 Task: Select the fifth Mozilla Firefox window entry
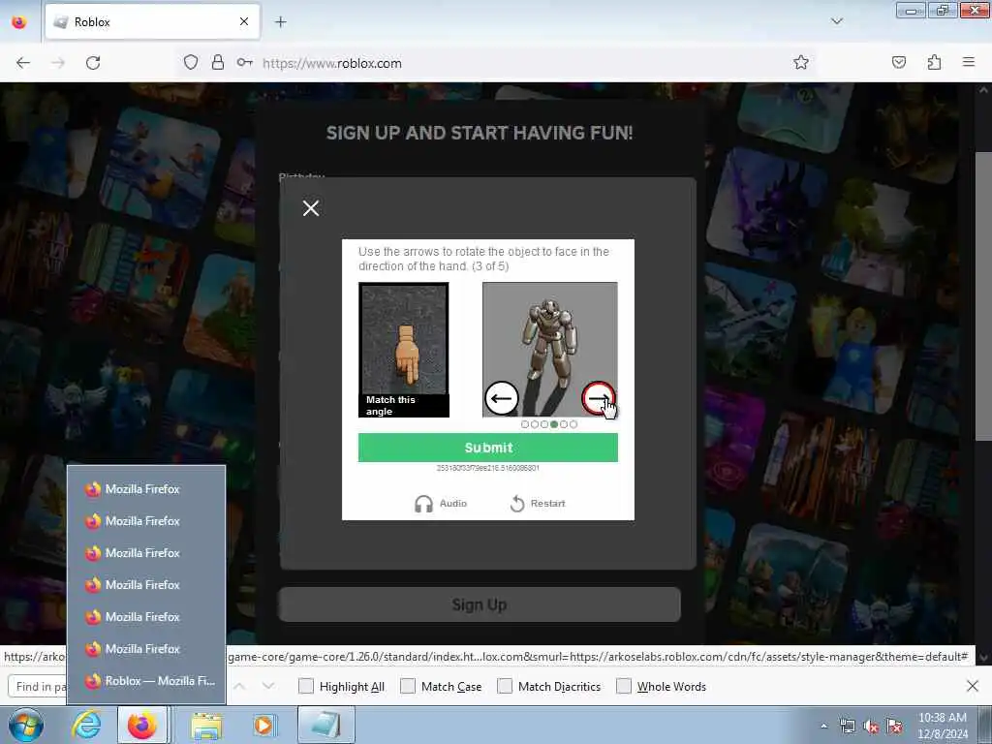[x=146, y=617]
